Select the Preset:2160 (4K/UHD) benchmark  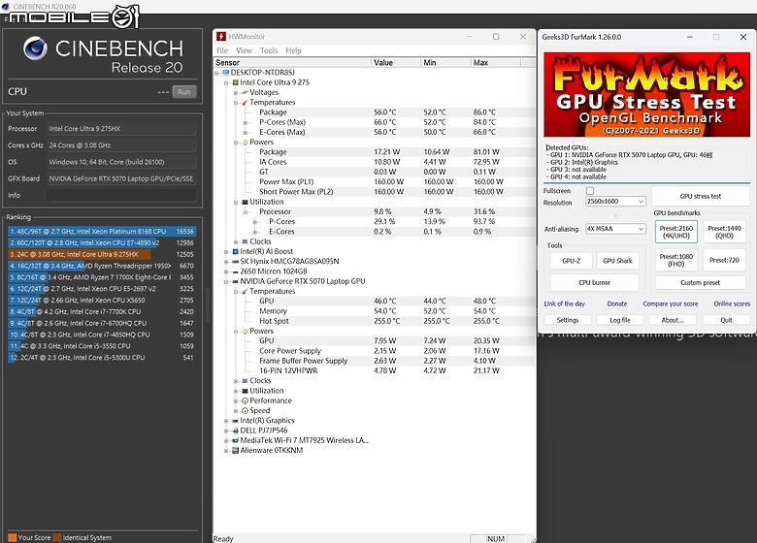tap(675, 232)
